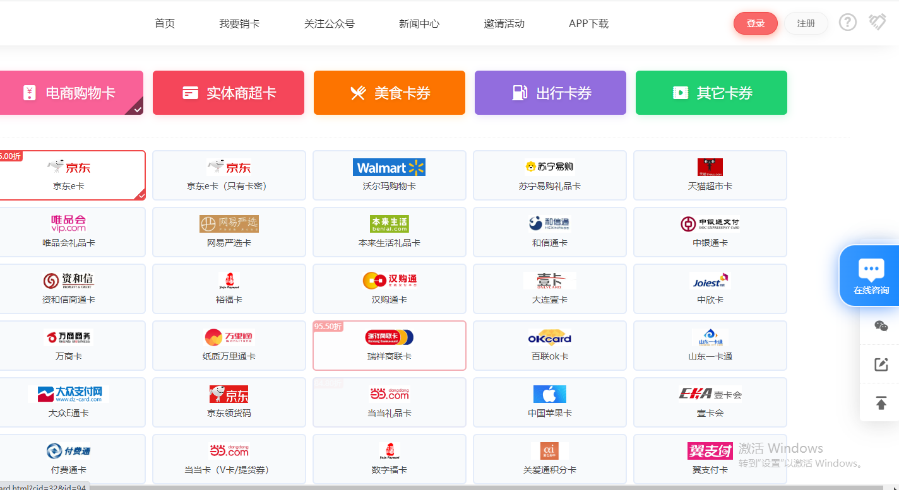The image size is (899, 490).
Task: Click the back-to-top arrow icon
Action: pyautogui.click(x=881, y=402)
